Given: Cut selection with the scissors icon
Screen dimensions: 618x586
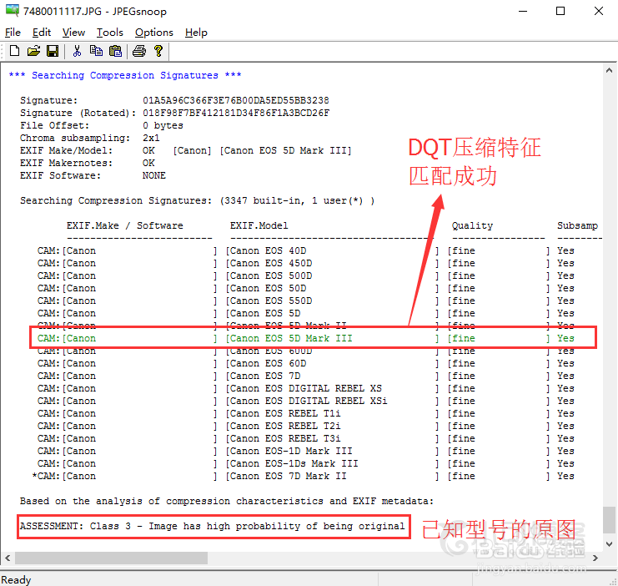Looking at the screenshot, I should (77, 51).
